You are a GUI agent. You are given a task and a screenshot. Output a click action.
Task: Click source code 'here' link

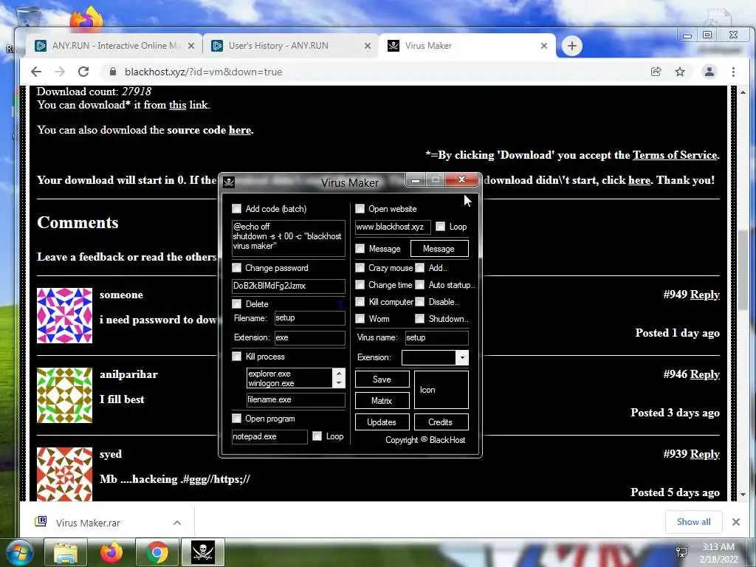pyautogui.click(x=240, y=130)
